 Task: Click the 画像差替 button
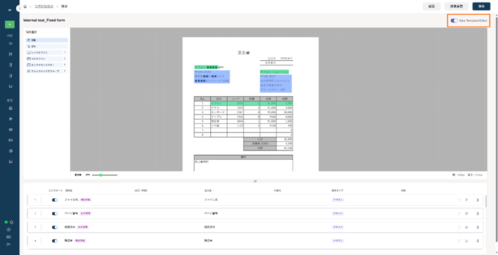click(456, 6)
